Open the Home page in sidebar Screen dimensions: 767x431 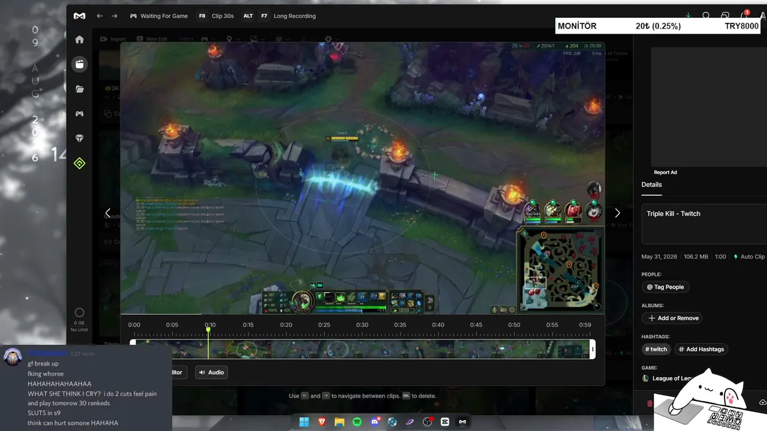79,40
